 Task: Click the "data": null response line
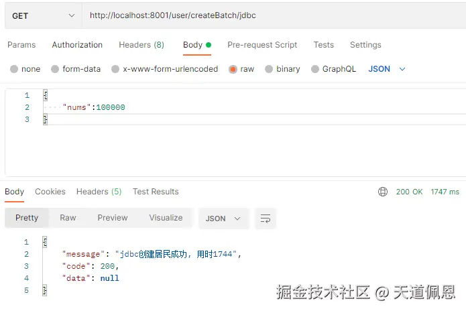pos(91,278)
